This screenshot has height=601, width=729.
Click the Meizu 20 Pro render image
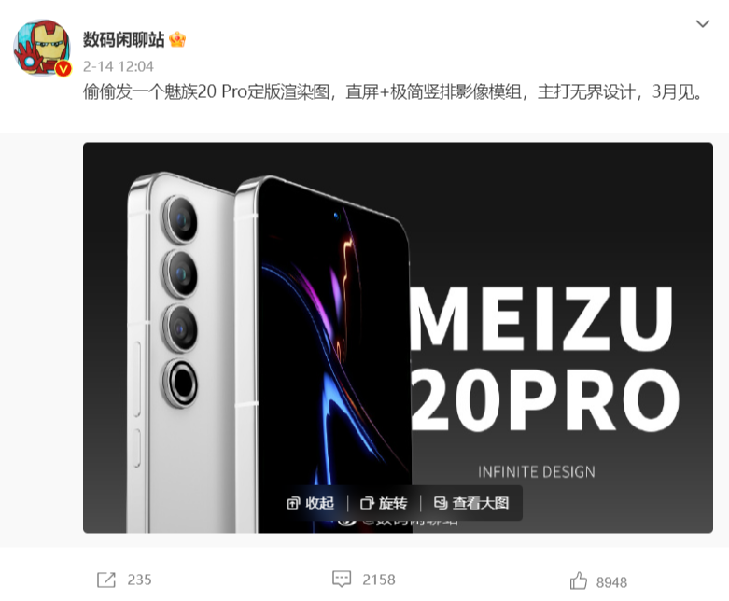click(398, 338)
